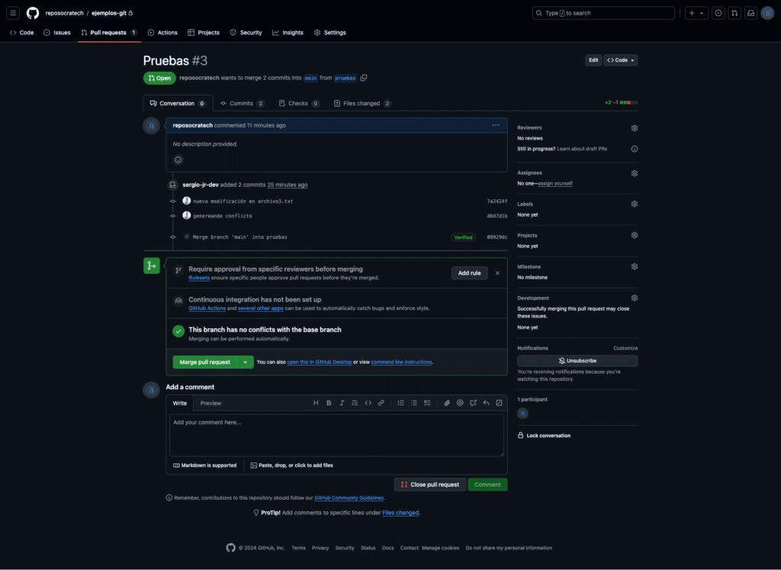Dismiss the require approval suggestion
781x570 pixels.
(497, 273)
